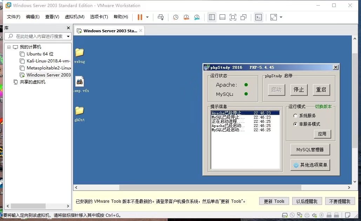This screenshot has width=361, height=221.
Task: Toggle the library sidebar view
Action: pyautogui.click(x=212, y=17)
